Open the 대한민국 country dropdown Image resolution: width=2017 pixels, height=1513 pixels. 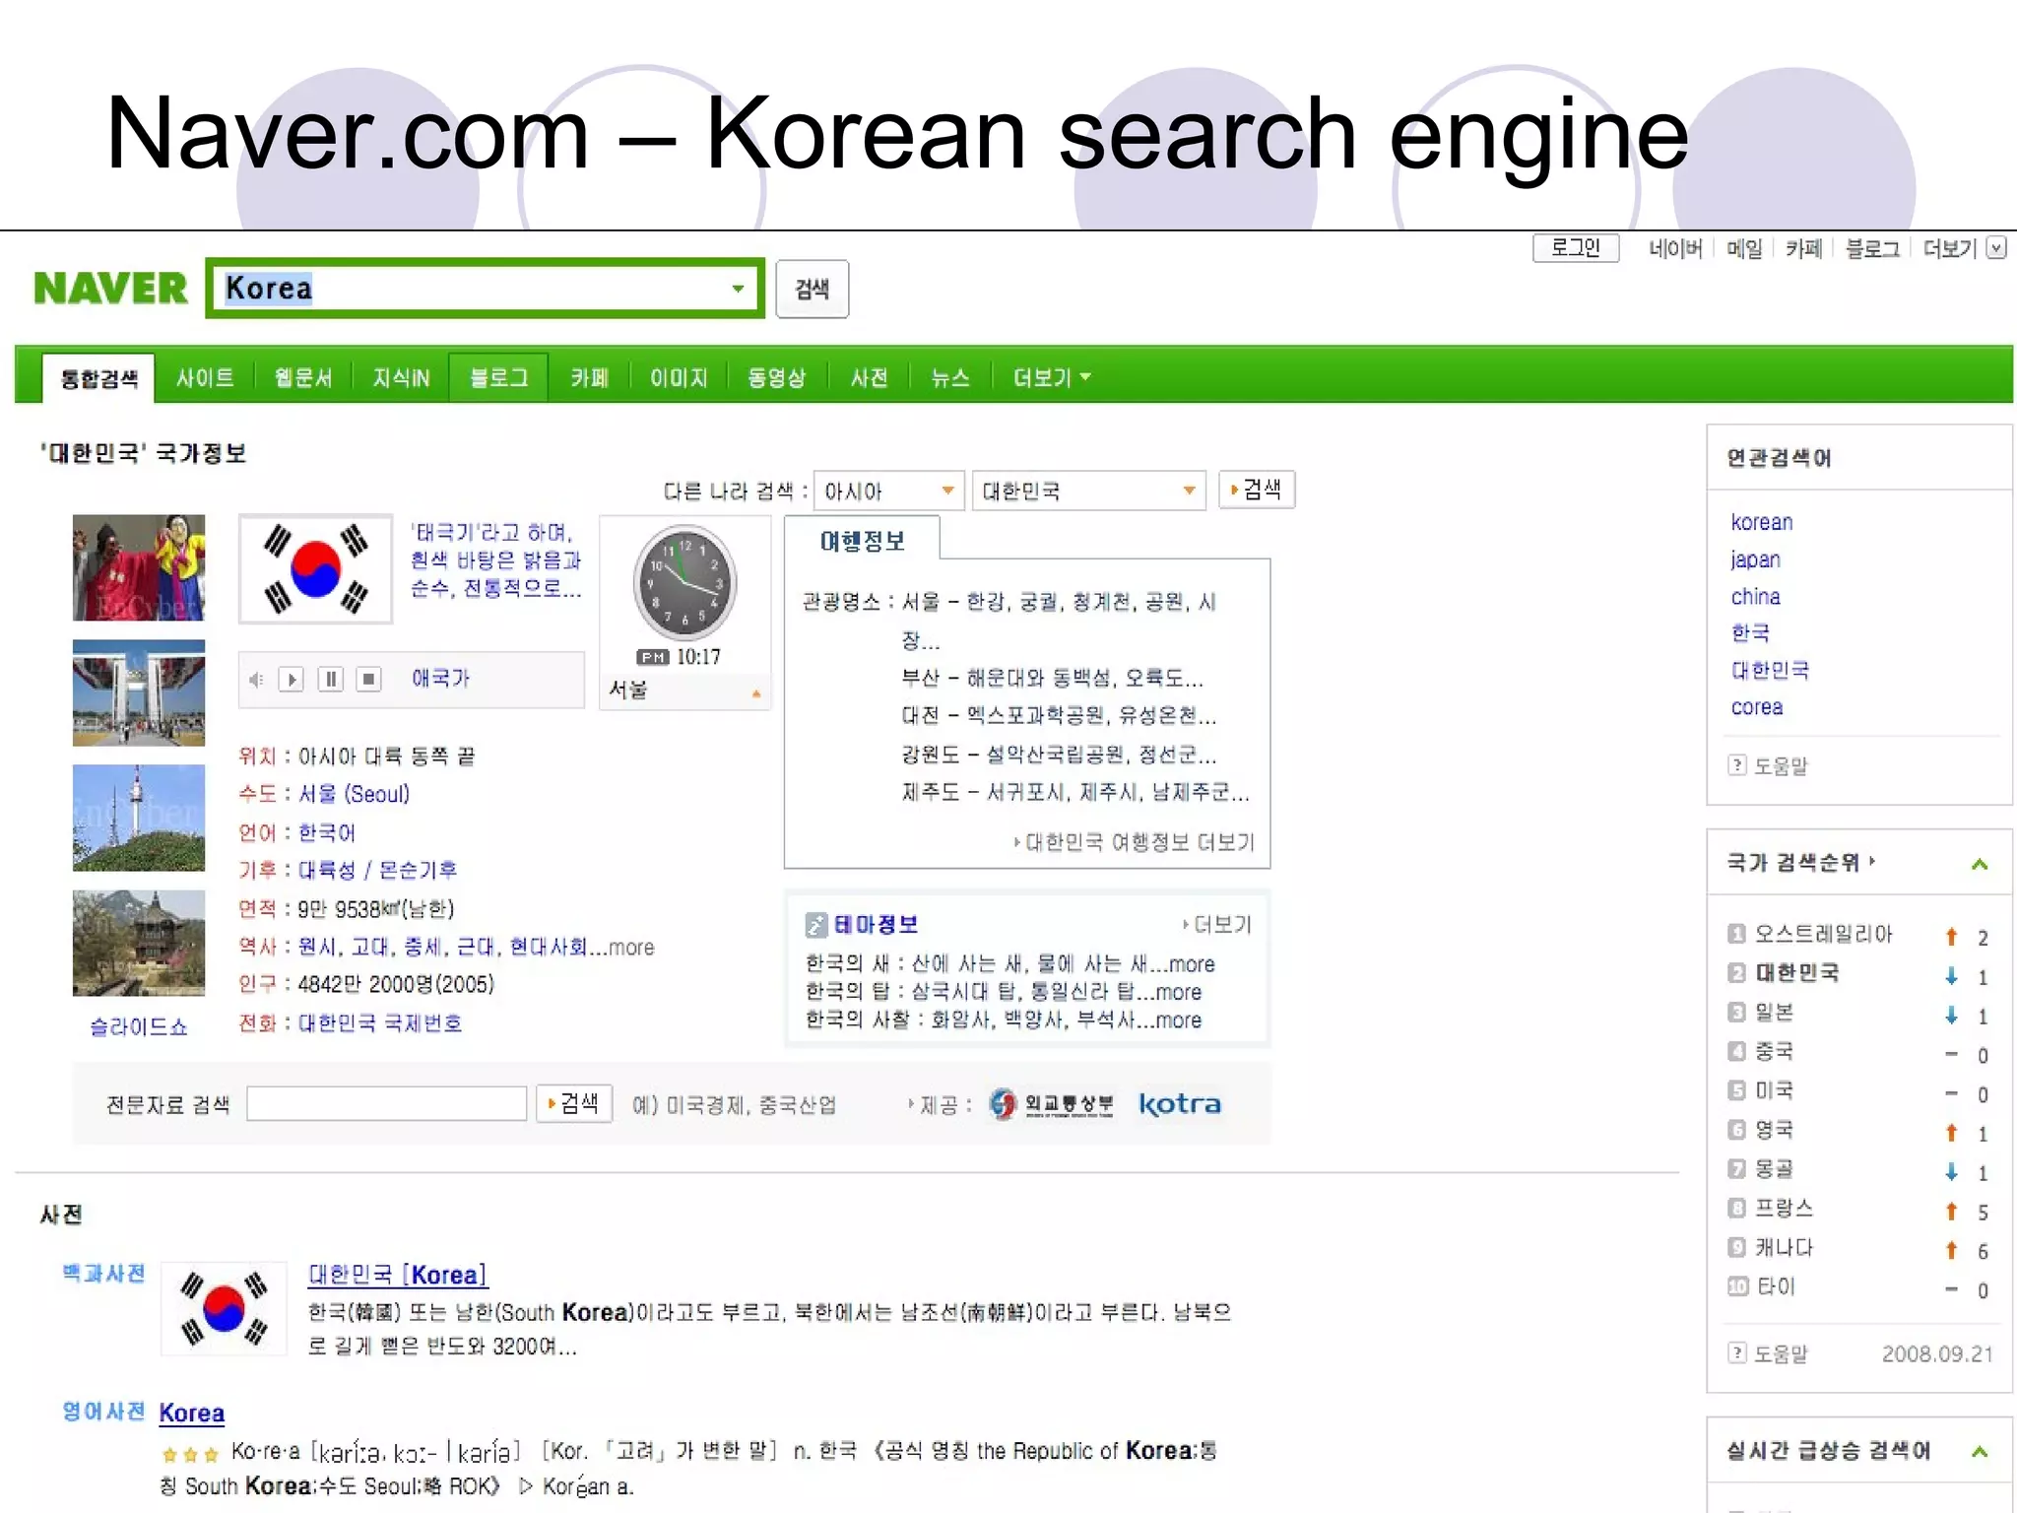click(1088, 491)
